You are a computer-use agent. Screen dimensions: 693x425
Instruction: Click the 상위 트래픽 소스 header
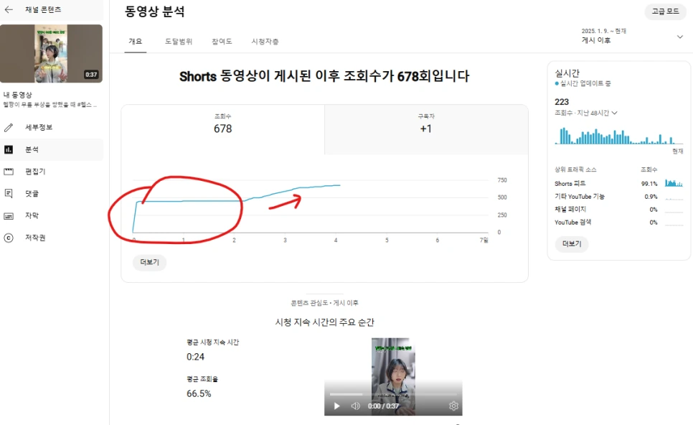tap(575, 169)
